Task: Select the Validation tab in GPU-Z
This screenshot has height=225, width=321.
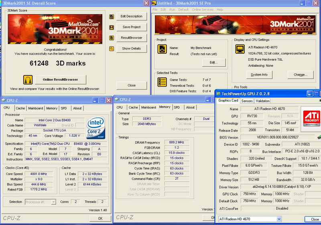Action: pyautogui.click(x=263, y=101)
